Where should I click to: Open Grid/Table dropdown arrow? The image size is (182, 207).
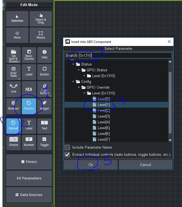click(19, 79)
